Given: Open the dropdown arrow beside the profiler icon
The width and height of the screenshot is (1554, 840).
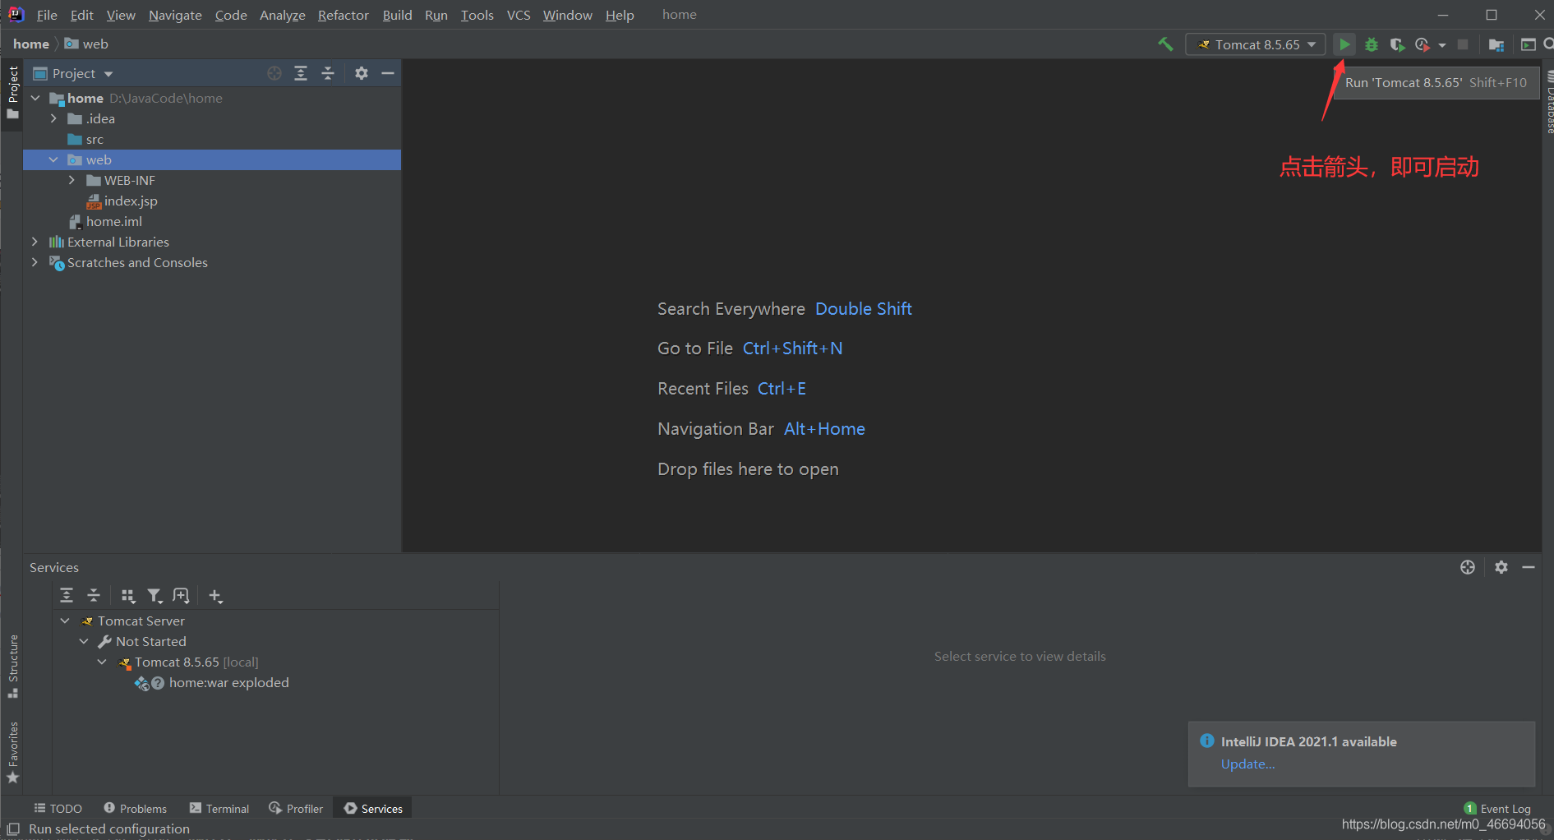Looking at the screenshot, I should tap(1442, 45).
